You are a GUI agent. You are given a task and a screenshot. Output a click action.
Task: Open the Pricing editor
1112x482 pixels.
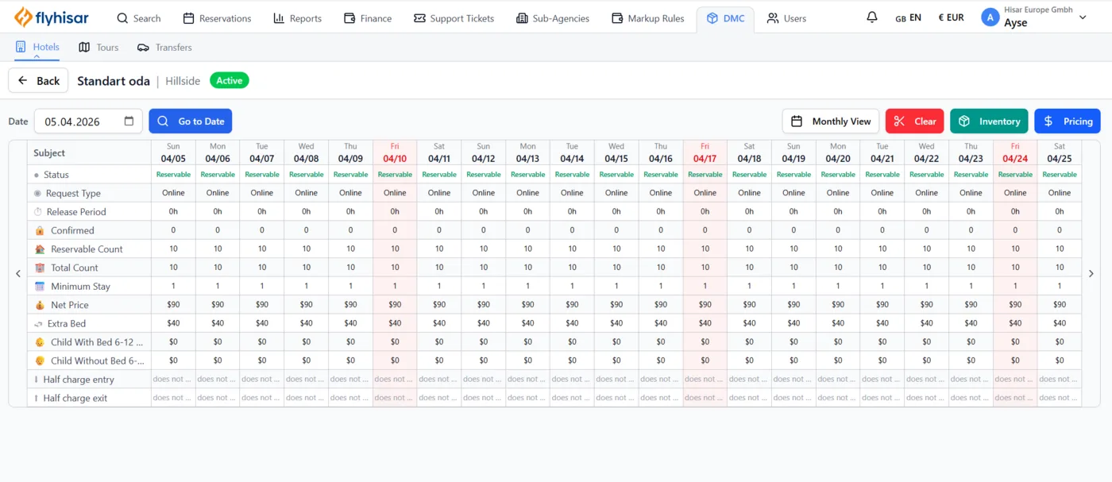1068,121
